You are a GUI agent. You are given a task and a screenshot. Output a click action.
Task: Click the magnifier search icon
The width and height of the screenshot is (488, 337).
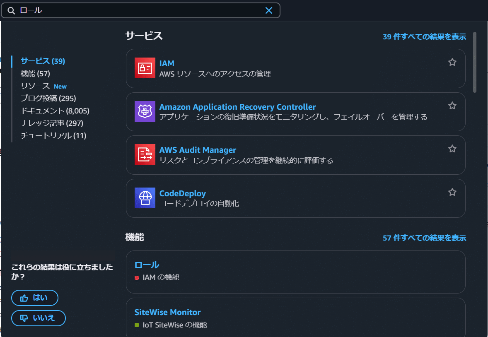click(x=11, y=11)
